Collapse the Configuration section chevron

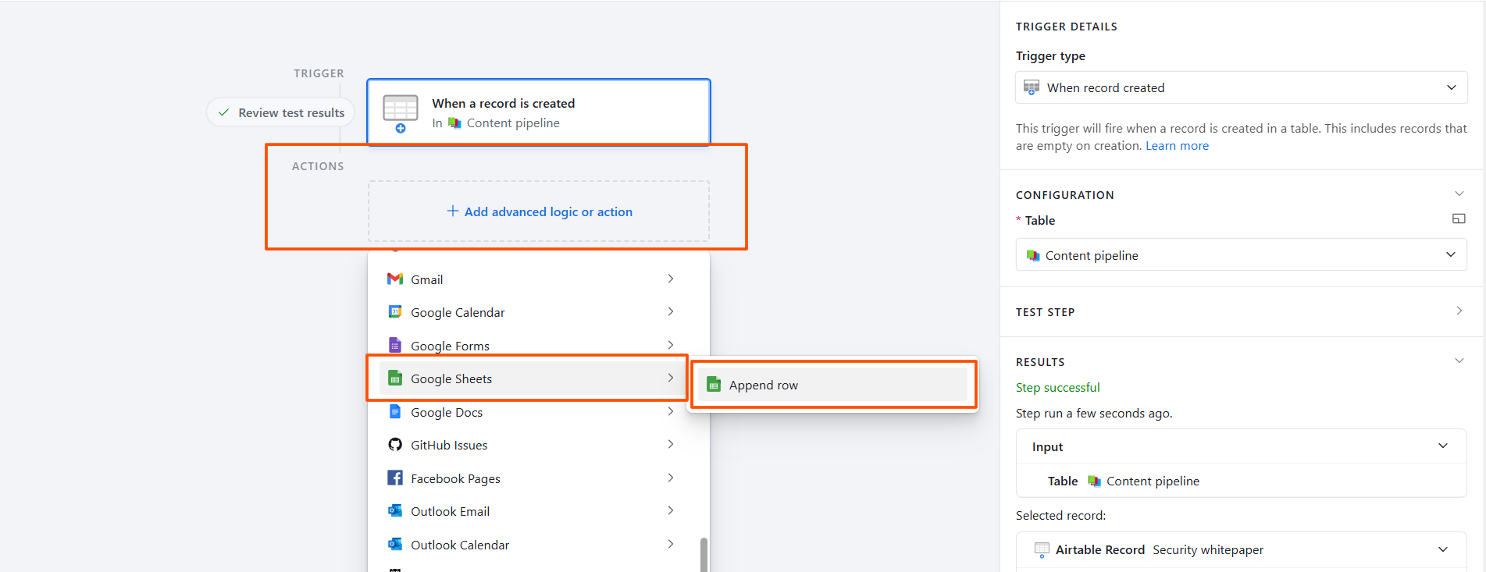(1459, 194)
